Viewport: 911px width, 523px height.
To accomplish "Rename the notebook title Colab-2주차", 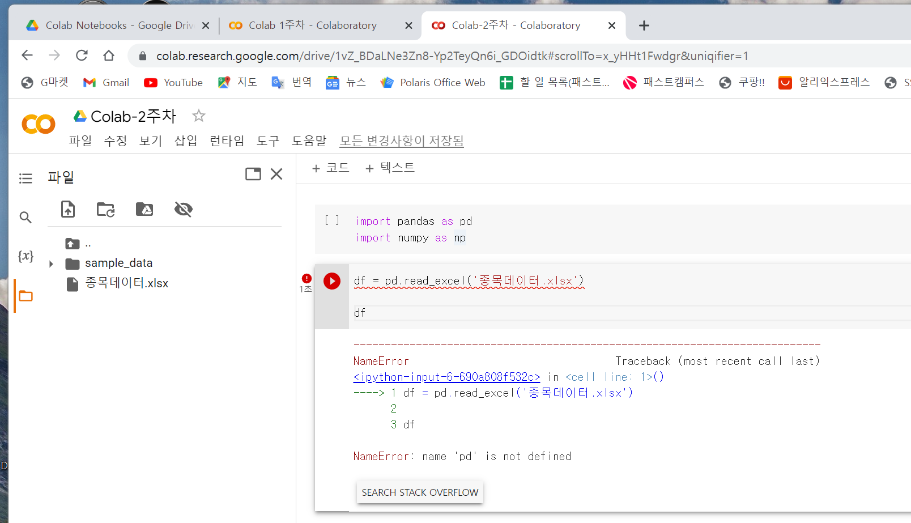I will 134,116.
